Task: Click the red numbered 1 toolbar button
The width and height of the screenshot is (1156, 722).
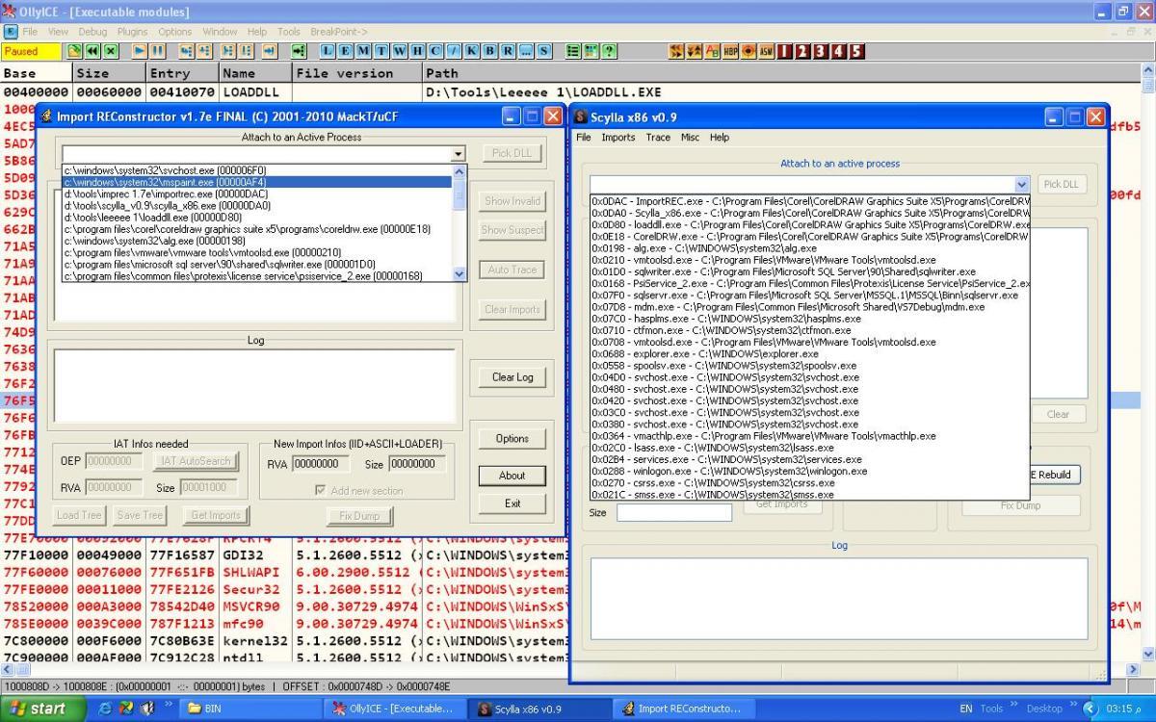Action: tap(785, 51)
